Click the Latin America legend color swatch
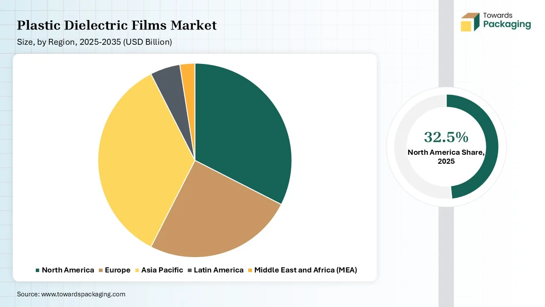545x307 pixels. pos(189,270)
